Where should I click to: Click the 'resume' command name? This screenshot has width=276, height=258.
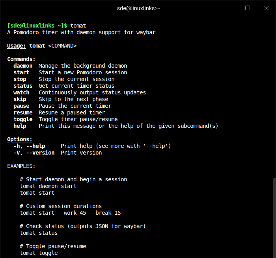coord(23,112)
